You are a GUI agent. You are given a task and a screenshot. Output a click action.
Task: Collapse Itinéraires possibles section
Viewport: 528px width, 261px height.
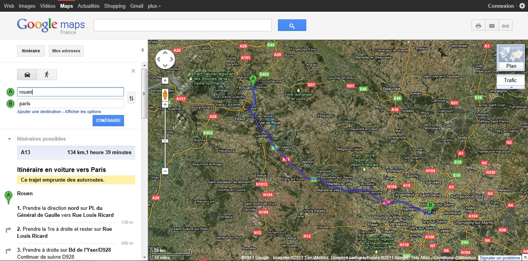pos(10,139)
